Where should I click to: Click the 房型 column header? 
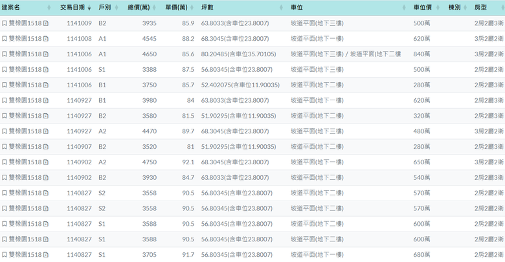(480, 7)
